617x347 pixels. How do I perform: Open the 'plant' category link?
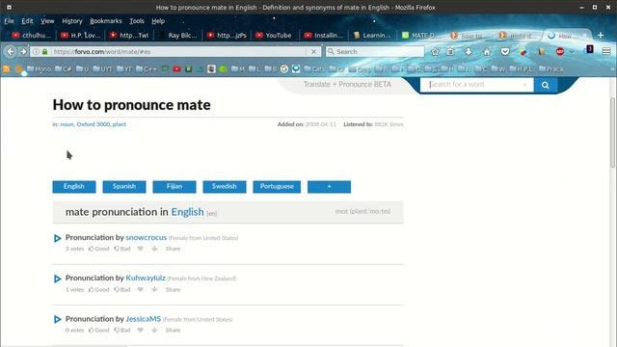pyautogui.click(x=120, y=124)
